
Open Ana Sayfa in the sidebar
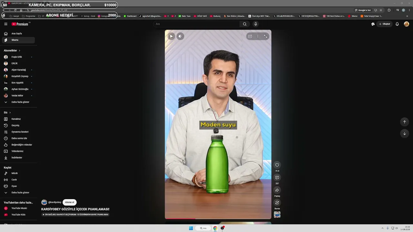[x=18, y=34]
